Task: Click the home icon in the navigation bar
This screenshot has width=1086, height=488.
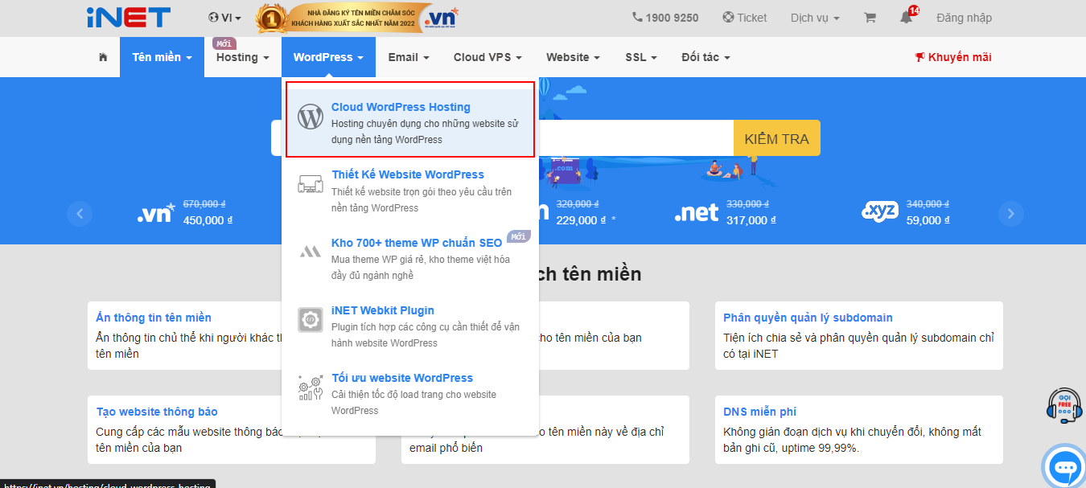Action: click(102, 56)
